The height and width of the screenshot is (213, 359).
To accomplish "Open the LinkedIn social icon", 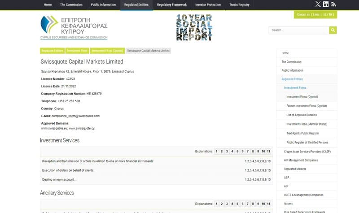I will click(x=326, y=4).
